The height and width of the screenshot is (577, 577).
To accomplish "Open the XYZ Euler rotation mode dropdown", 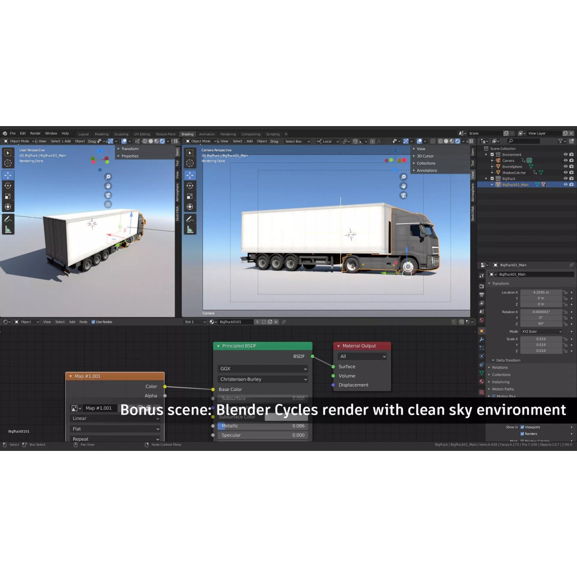I will pos(541,332).
